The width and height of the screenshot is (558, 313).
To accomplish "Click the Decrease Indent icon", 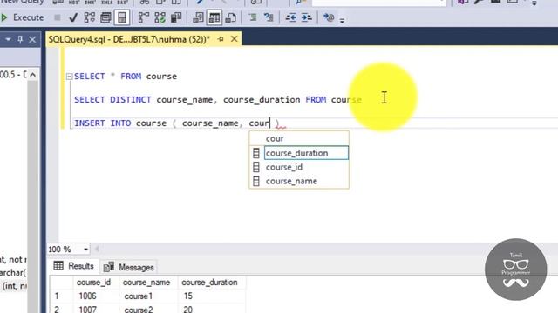I will click(290, 17).
